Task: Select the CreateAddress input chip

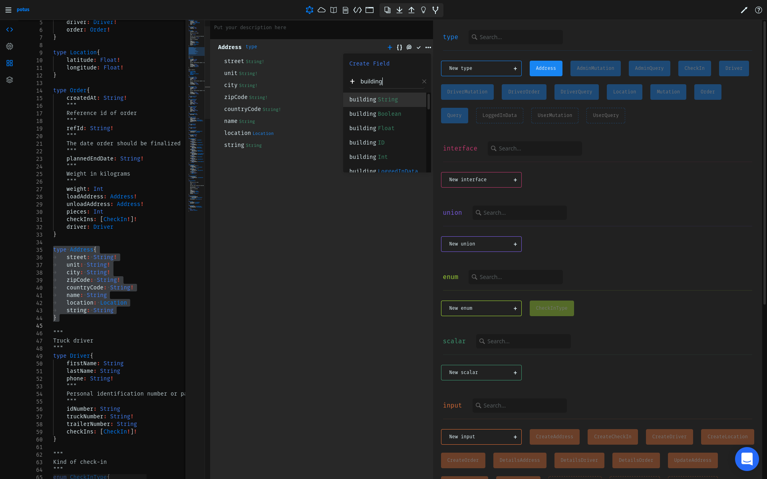Action: point(554,437)
